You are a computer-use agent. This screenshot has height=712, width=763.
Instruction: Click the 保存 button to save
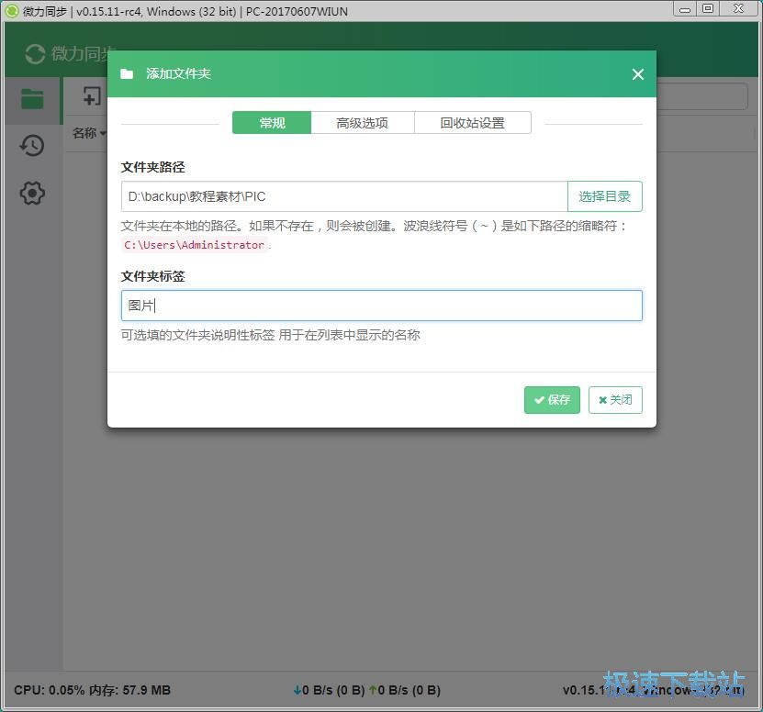(x=552, y=399)
